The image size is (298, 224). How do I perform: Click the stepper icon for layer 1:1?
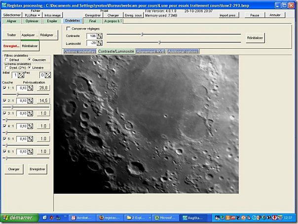pos(30,88)
